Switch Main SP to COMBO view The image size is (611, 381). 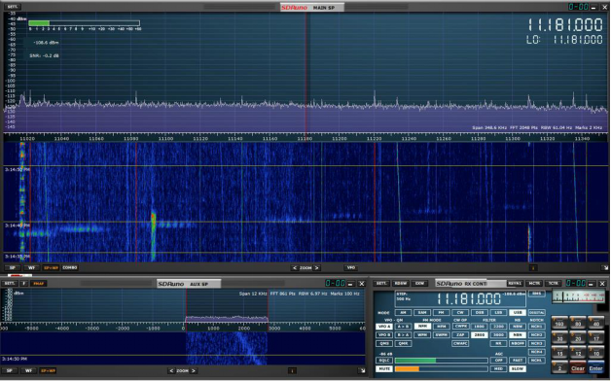click(70, 267)
